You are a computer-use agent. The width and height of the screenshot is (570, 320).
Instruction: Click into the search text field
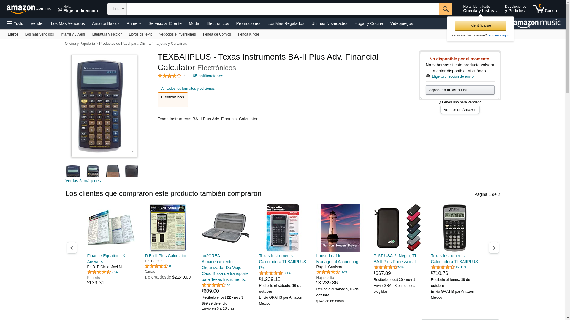(x=283, y=9)
